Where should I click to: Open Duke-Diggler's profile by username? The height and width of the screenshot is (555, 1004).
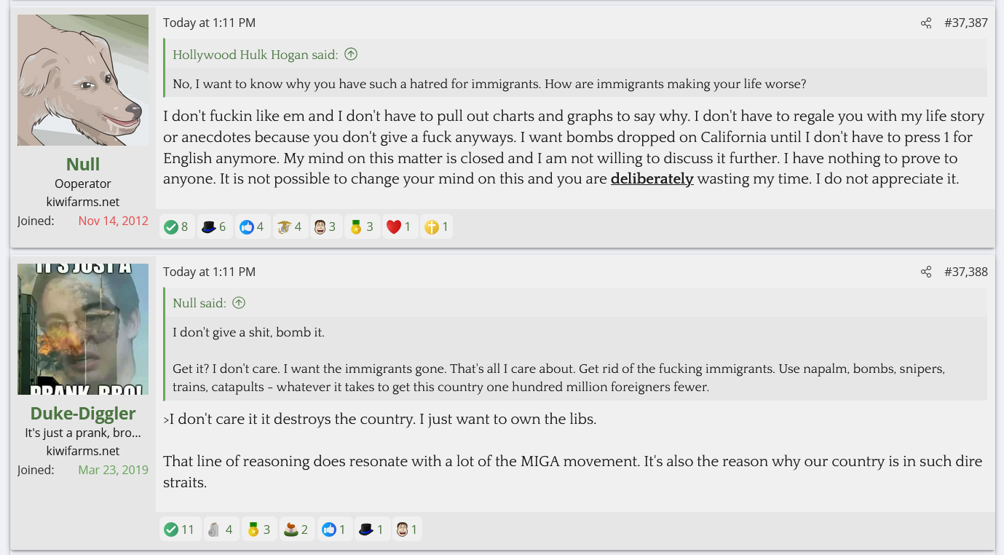pyautogui.click(x=83, y=413)
